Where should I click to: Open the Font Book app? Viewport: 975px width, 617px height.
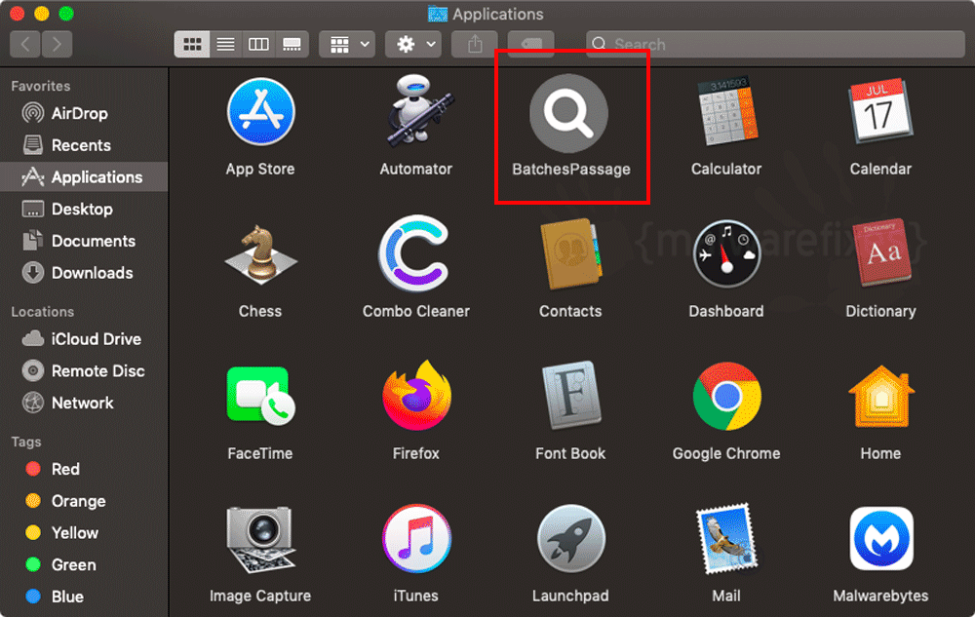coord(570,395)
